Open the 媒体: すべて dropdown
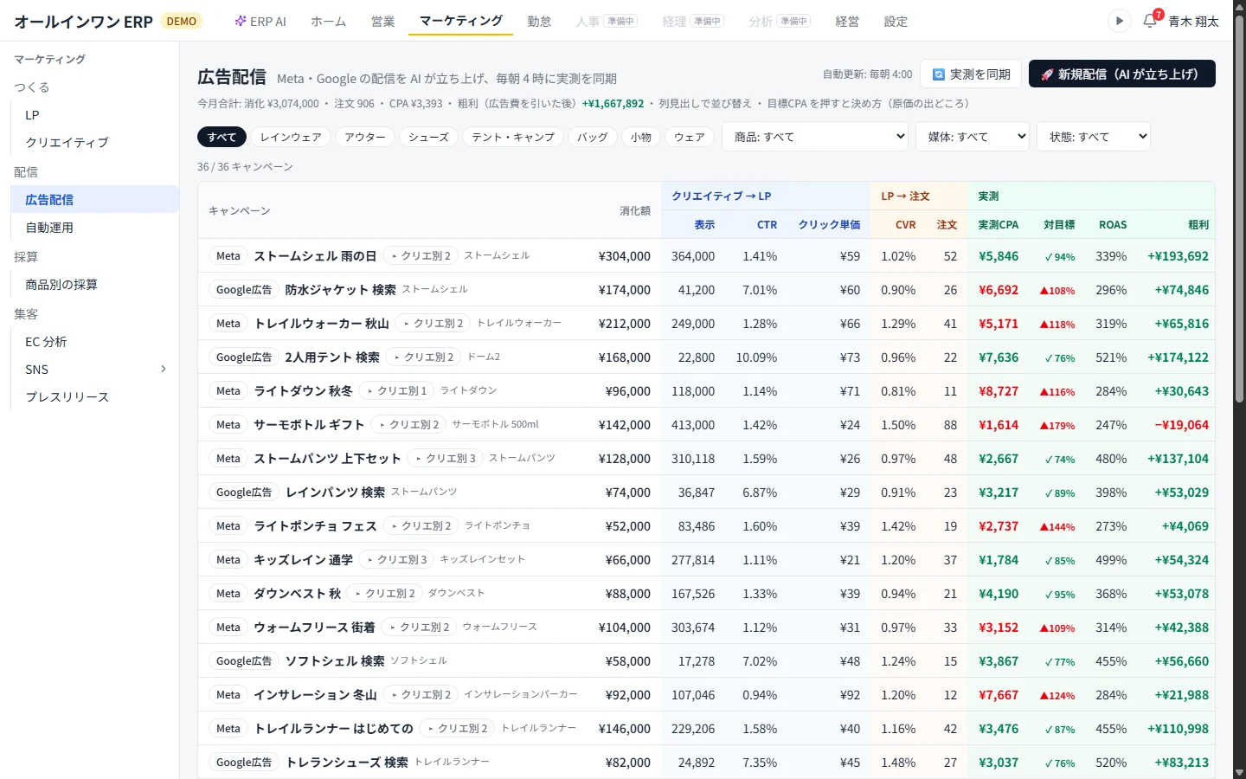The image size is (1246, 779). point(973,137)
